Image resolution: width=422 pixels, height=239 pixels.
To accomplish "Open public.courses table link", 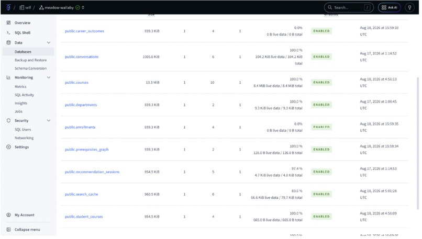I will [76, 83].
